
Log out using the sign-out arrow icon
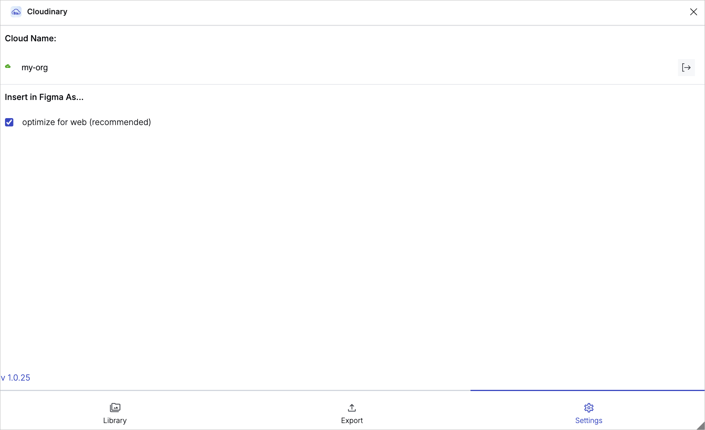tap(686, 68)
